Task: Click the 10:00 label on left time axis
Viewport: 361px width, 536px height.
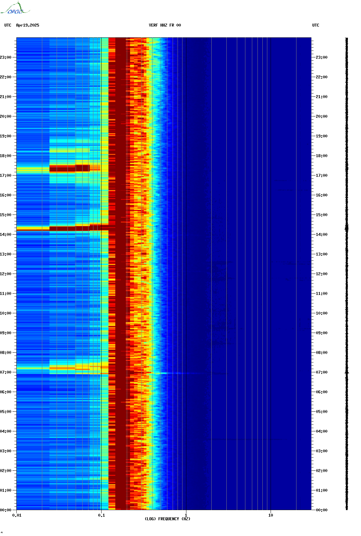Action: coord(6,313)
